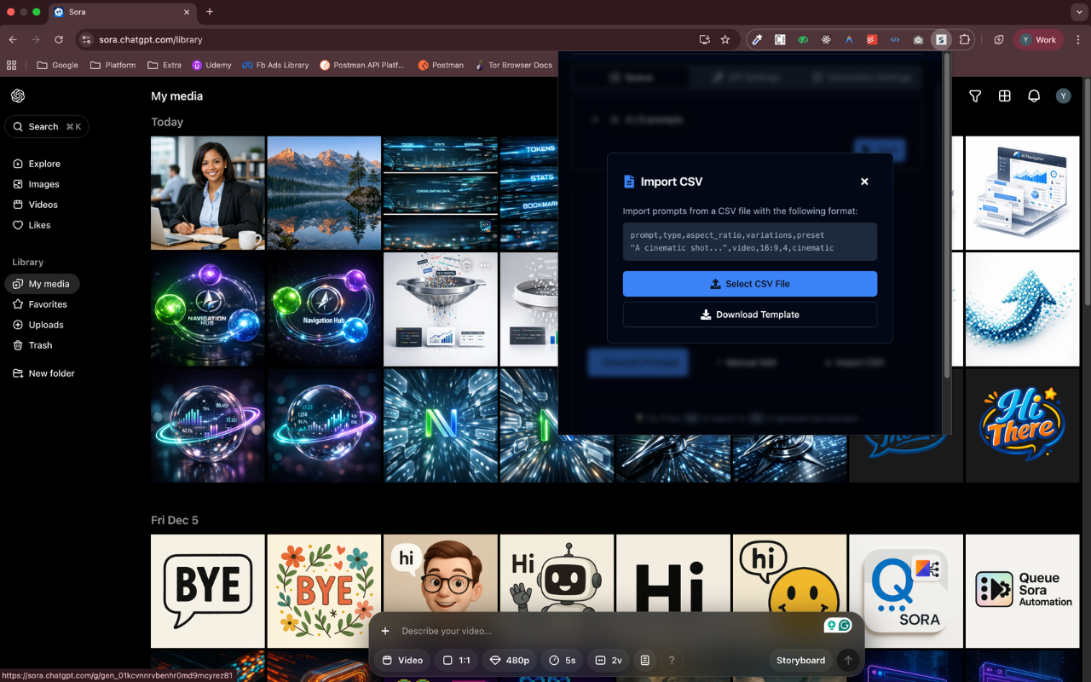Image resolution: width=1091 pixels, height=682 pixels.
Task: Open the Extra bookmarks folder
Action: [164, 65]
